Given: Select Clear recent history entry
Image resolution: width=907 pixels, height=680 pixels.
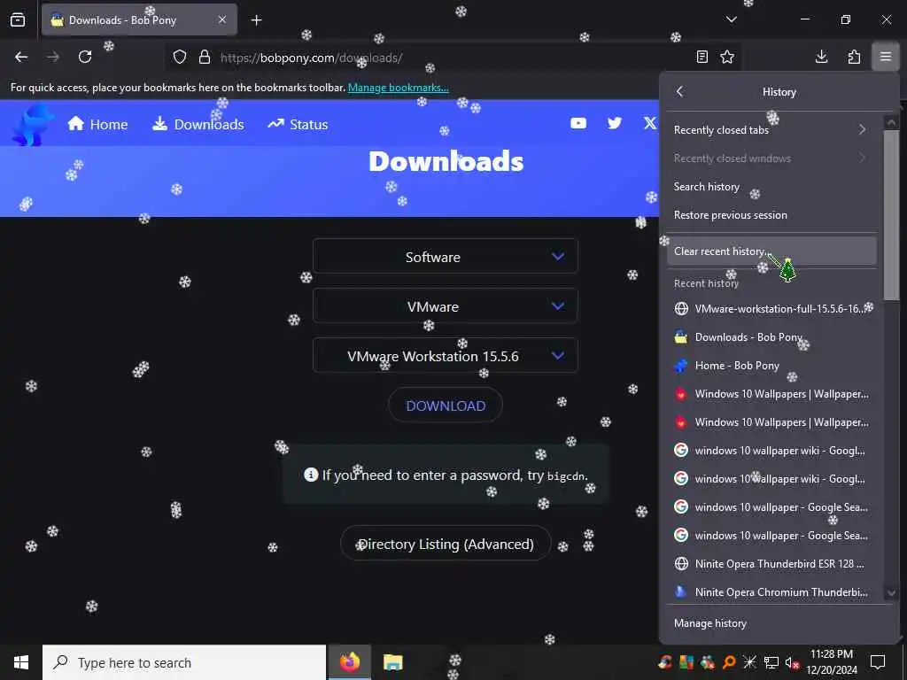Looking at the screenshot, I should click(x=771, y=251).
